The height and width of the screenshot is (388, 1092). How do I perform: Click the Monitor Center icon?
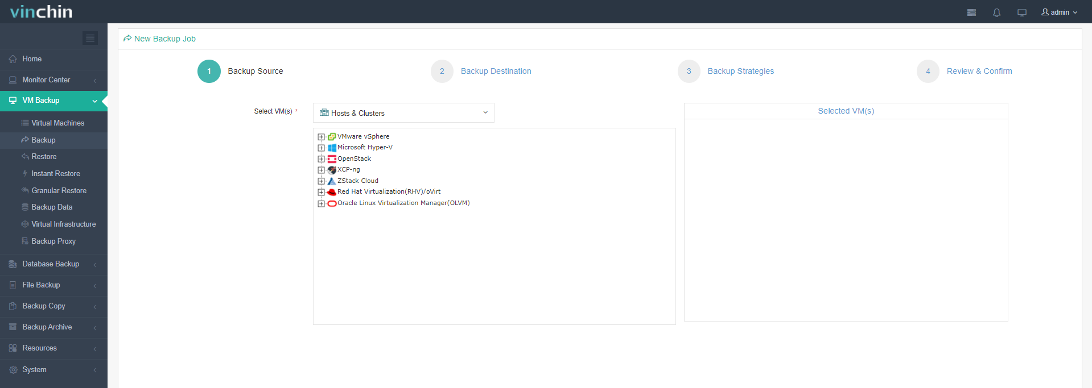click(13, 80)
